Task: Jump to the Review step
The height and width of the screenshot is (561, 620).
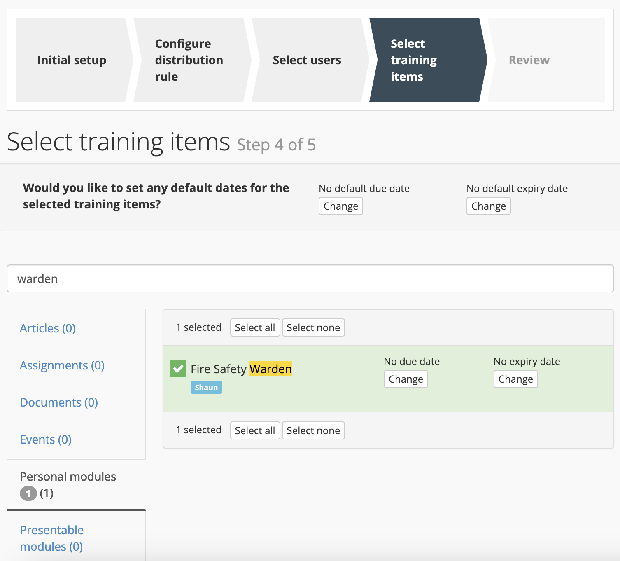Action: 529,60
